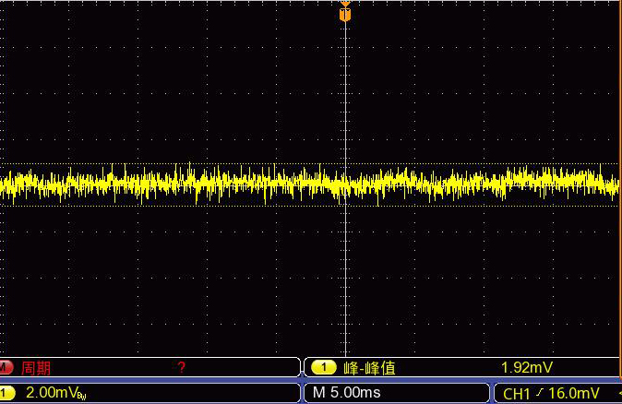Screen dimensions: 622x404
Task: Click the center vertical graticule axis
Action: click(345, 277)
